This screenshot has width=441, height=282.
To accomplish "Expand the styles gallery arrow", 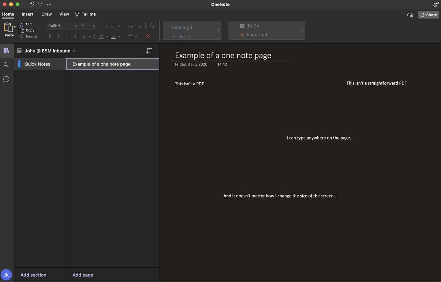I will pyautogui.click(x=219, y=30).
